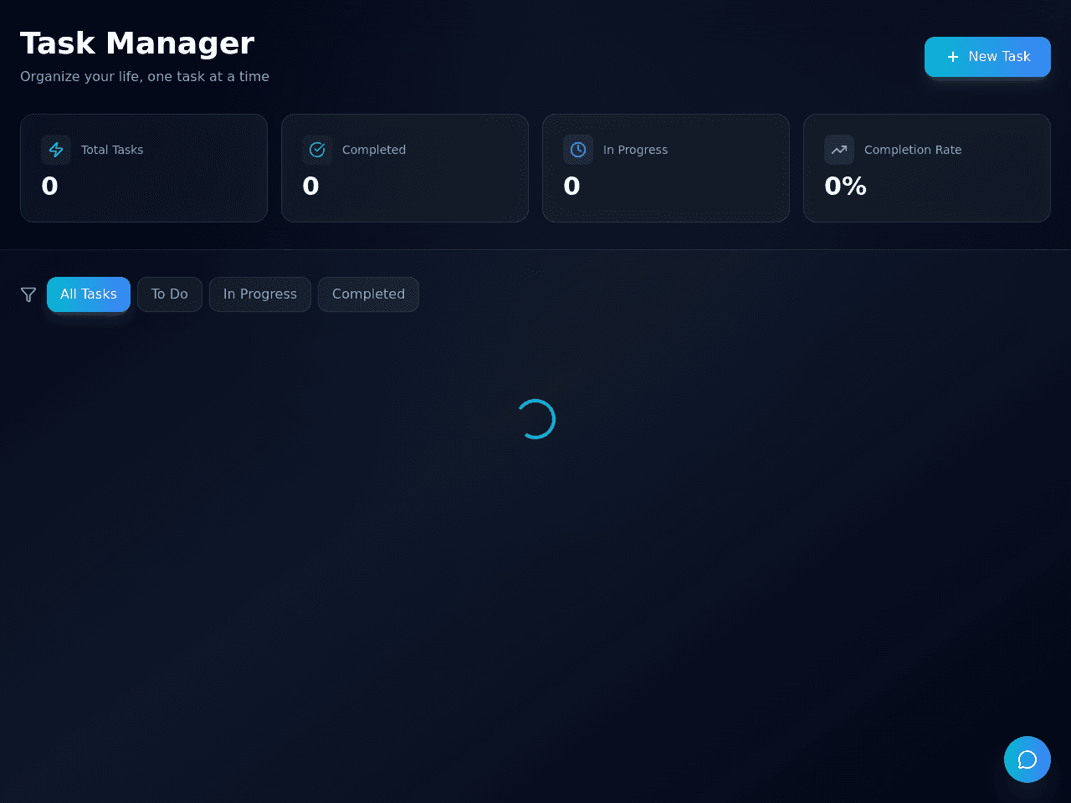This screenshot has width=1071, height=803.
Task: Filter tasks by Completed pill
Action: tap(368, 294)
